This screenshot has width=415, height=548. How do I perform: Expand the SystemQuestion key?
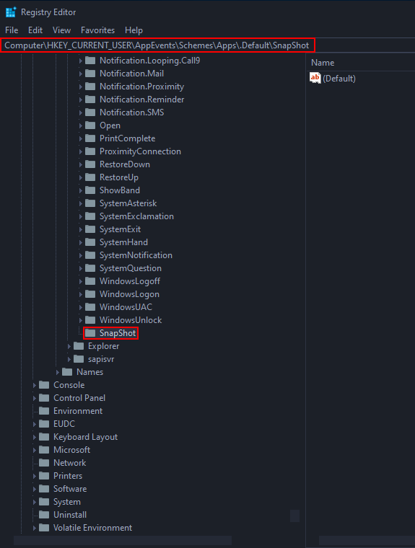pyautogui.click(x=81, y=268)
